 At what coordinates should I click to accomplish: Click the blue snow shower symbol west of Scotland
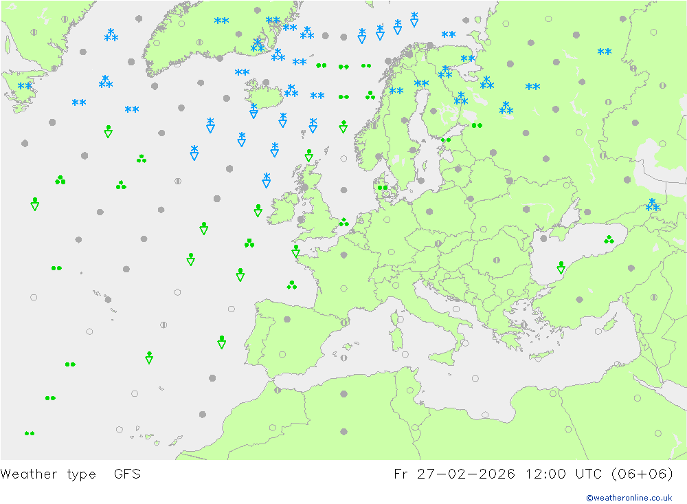point(267,180)
